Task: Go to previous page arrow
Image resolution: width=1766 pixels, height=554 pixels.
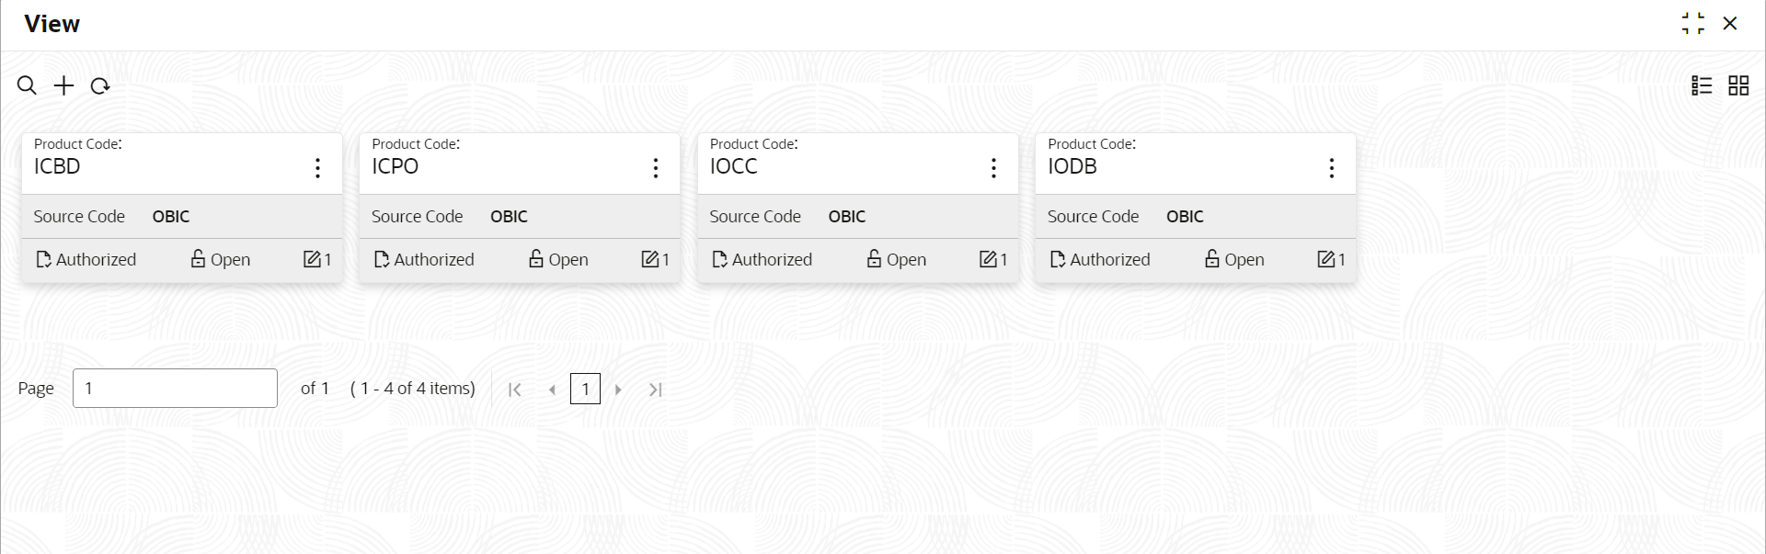Action: coord(552,390)
